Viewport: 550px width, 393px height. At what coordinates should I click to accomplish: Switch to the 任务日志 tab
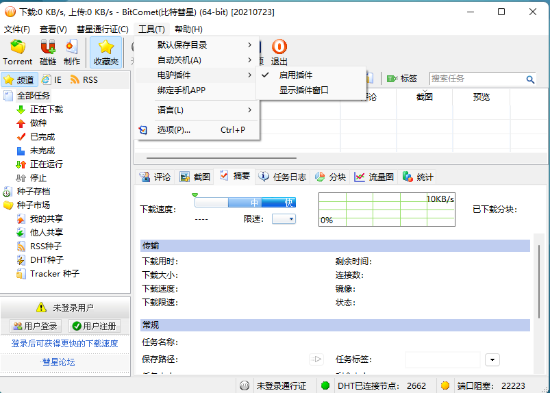(282, 177)
